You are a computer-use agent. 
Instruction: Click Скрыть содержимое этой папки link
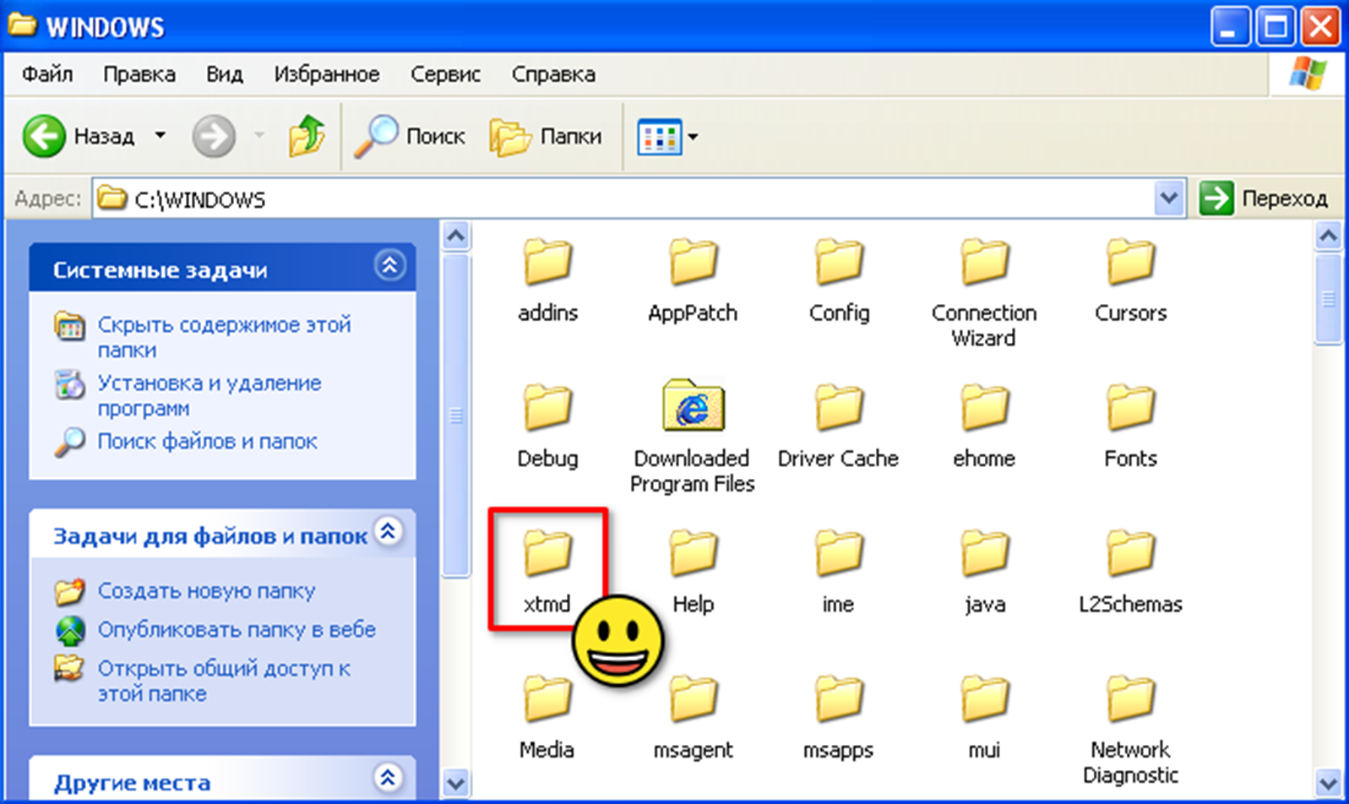[x=224, y=337]
